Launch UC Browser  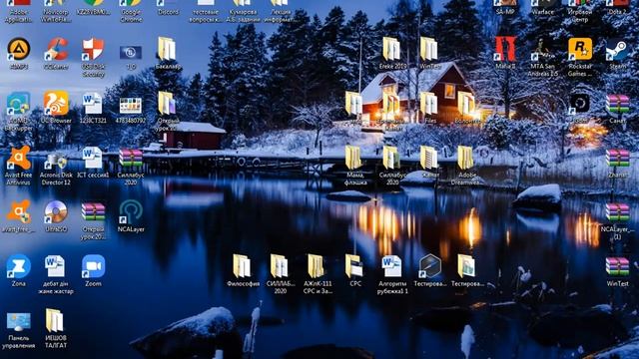[x=56, y=104]
